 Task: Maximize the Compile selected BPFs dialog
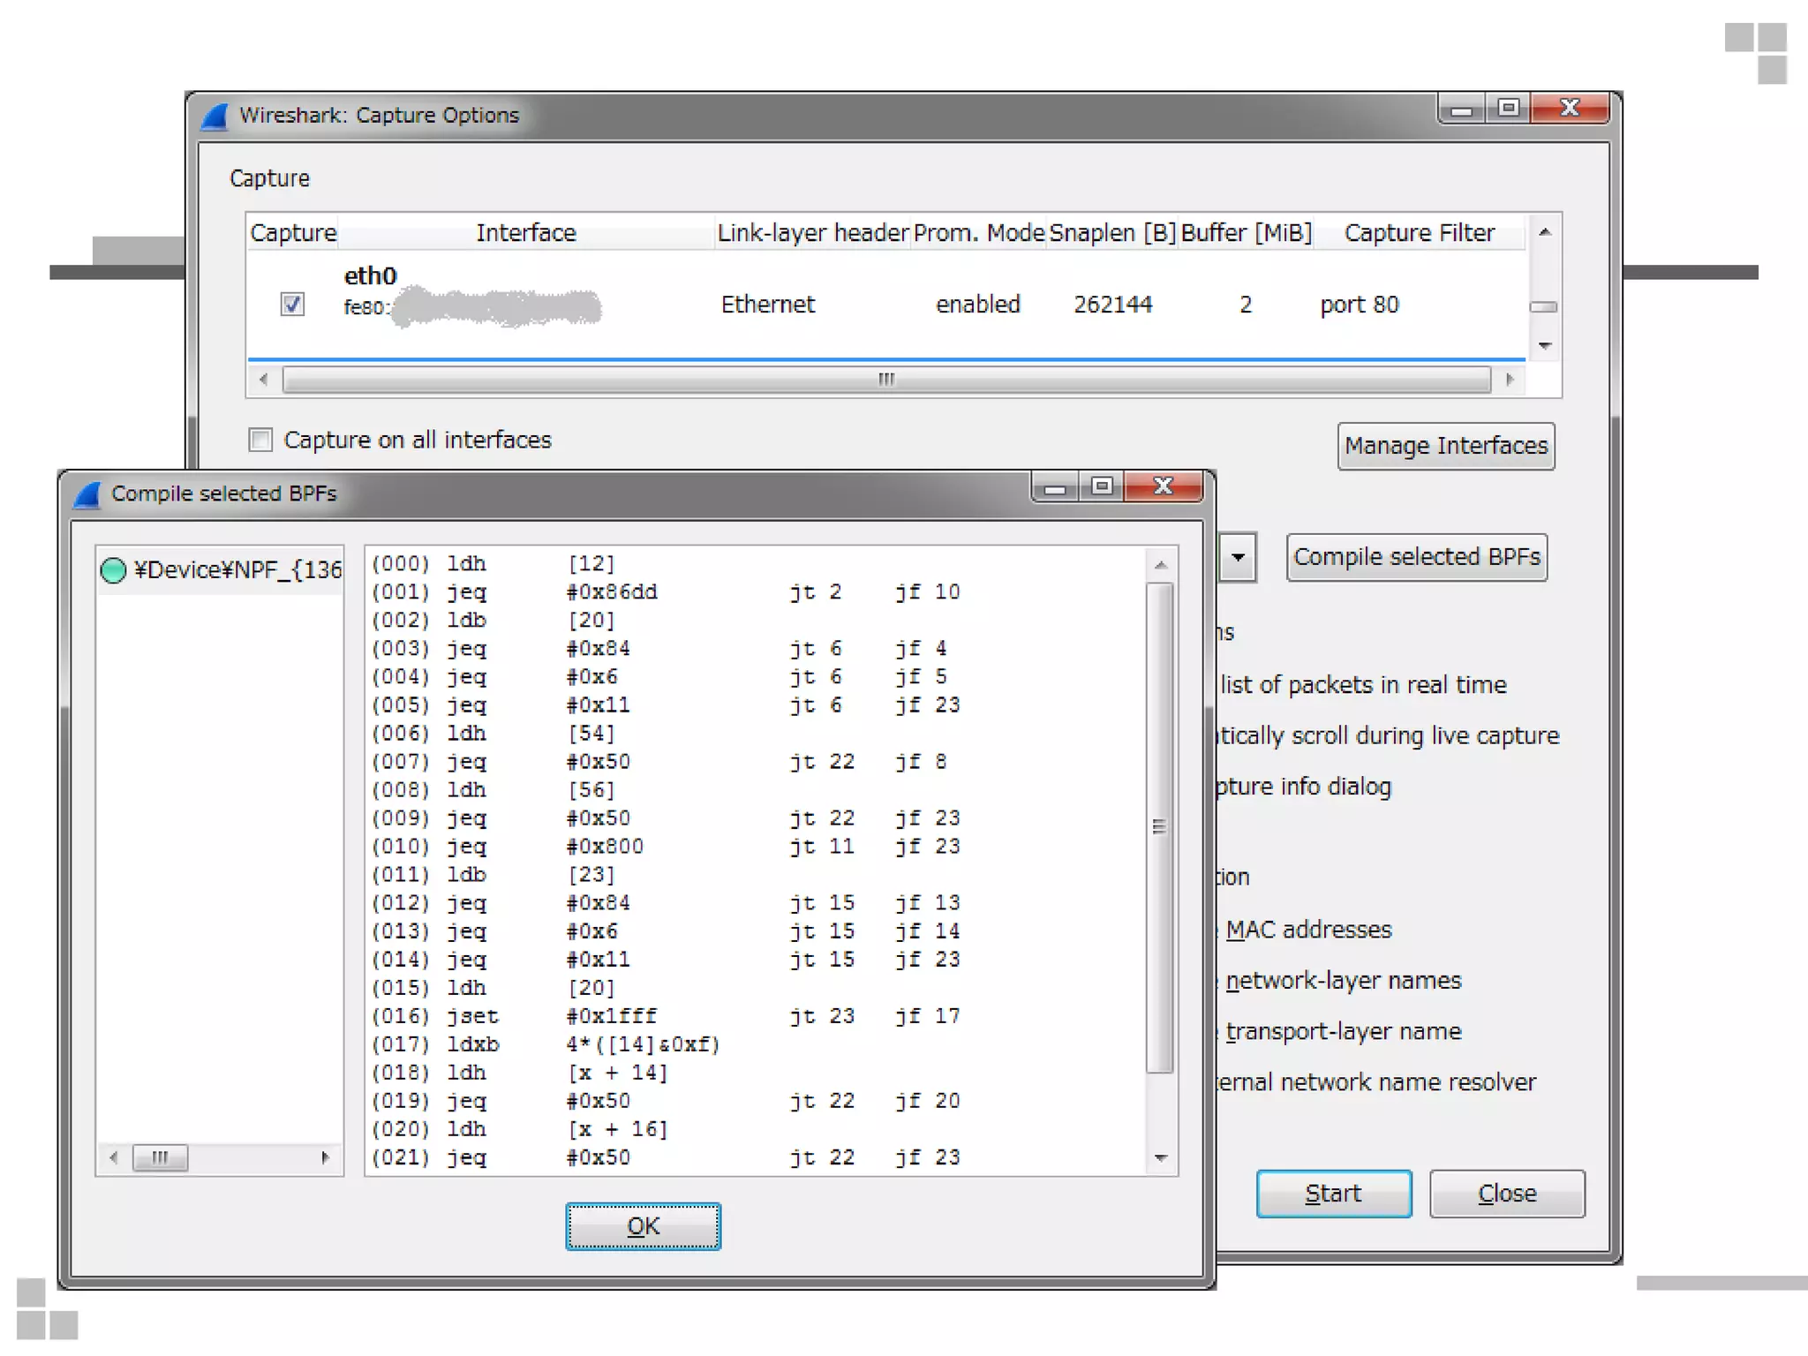[x=1101, y=486]
